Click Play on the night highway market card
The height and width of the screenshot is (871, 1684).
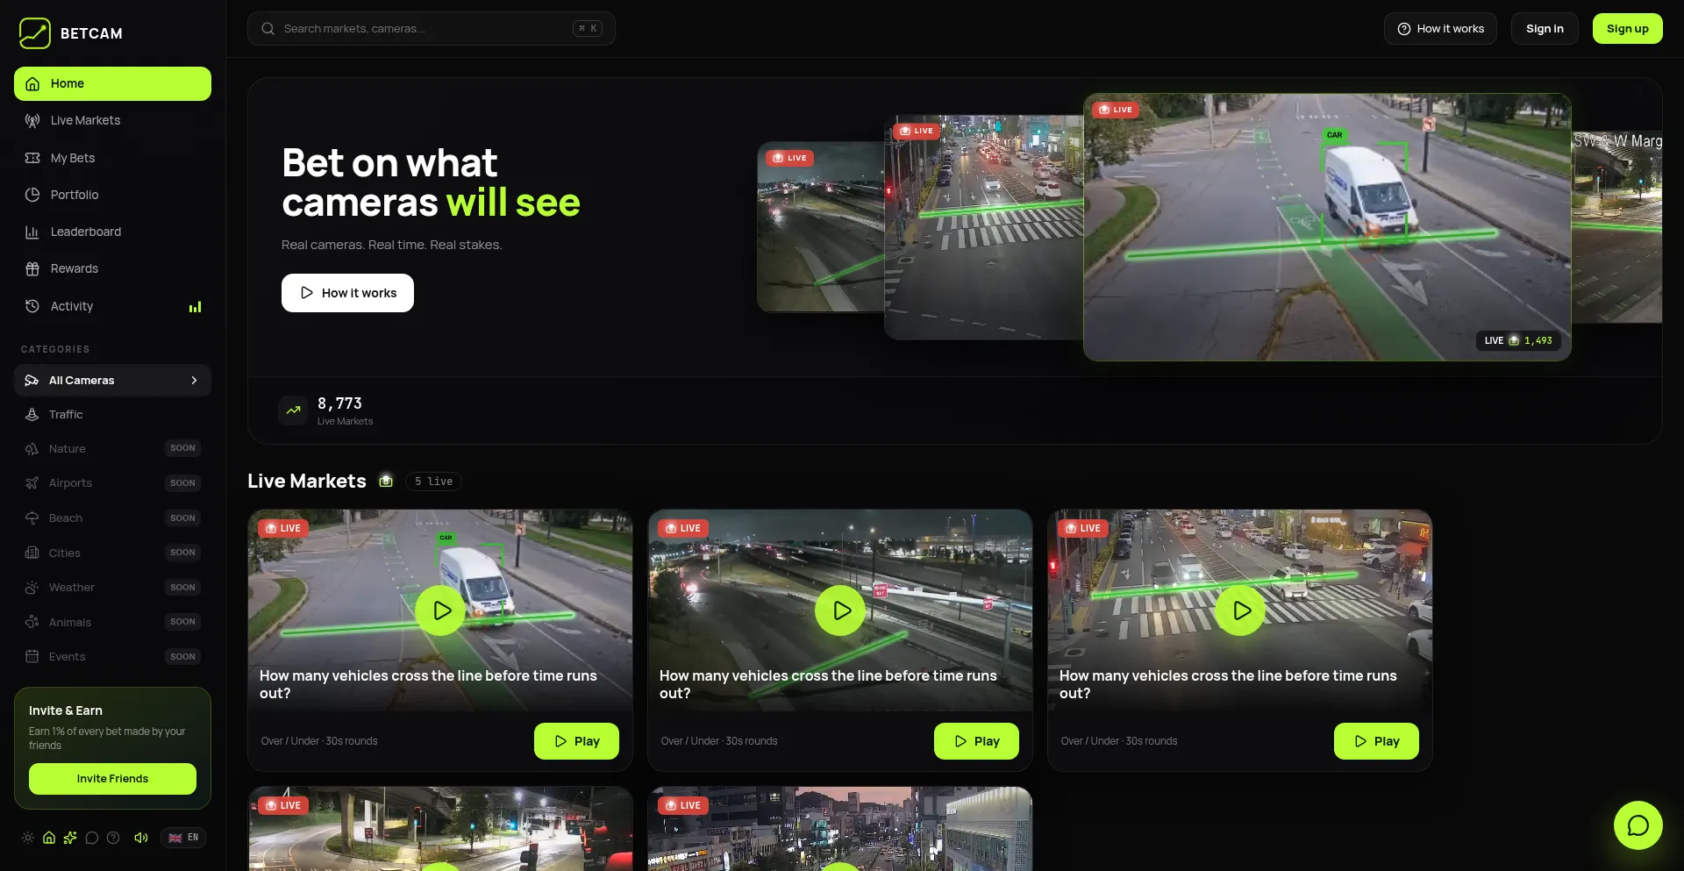tap(976, 741)
